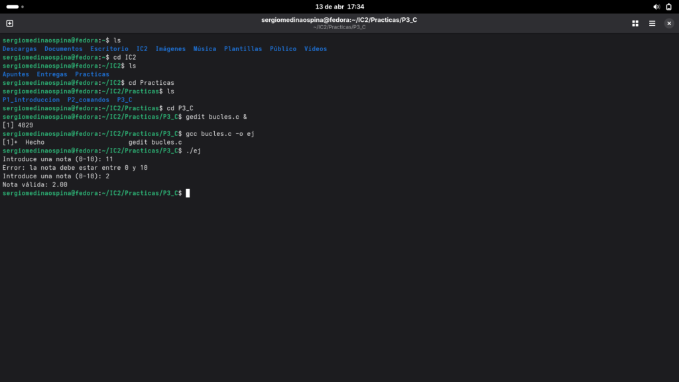
Task: Open the clock showing 13 de abr 17:34
Action: coord(339,7)
